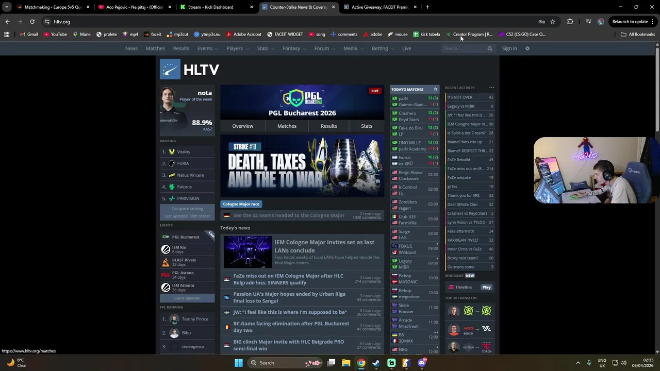Click the search magnifier icon

click(x=490, y=48)
